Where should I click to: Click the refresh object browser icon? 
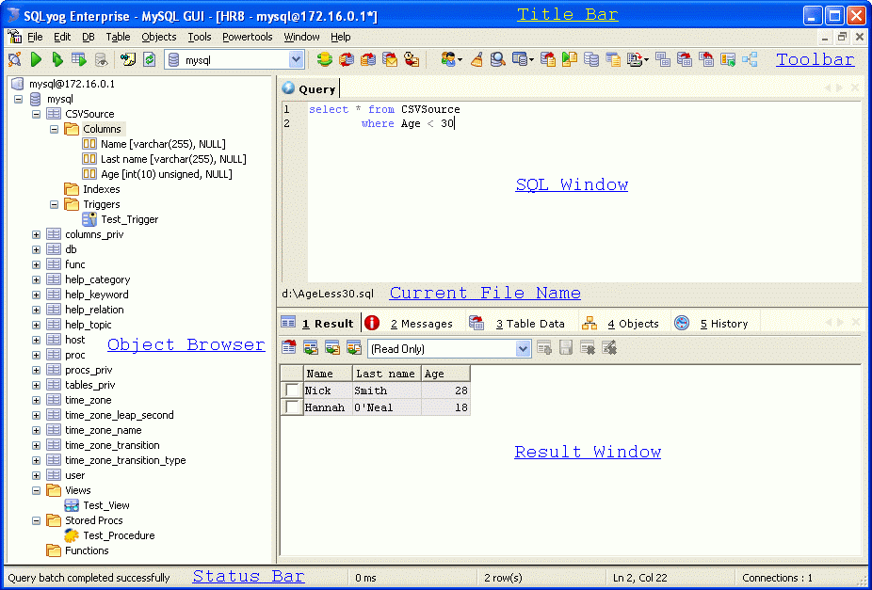click(148, 59)
